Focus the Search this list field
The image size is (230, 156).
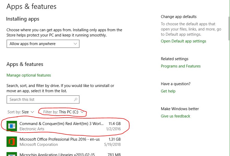(x=43, y=99)
